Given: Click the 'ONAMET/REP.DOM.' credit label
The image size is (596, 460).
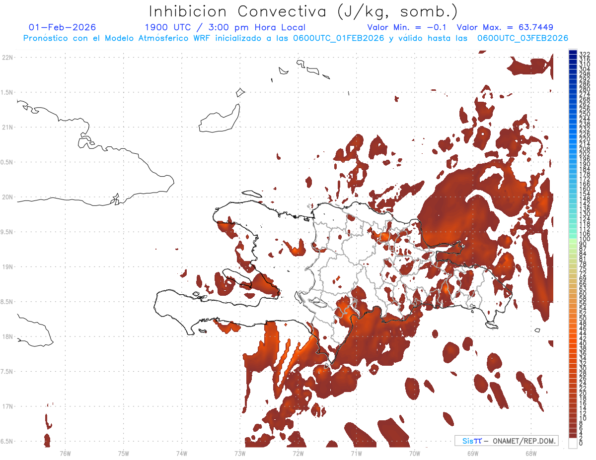Looking at the screenshot, I should (x=523, y=441).
